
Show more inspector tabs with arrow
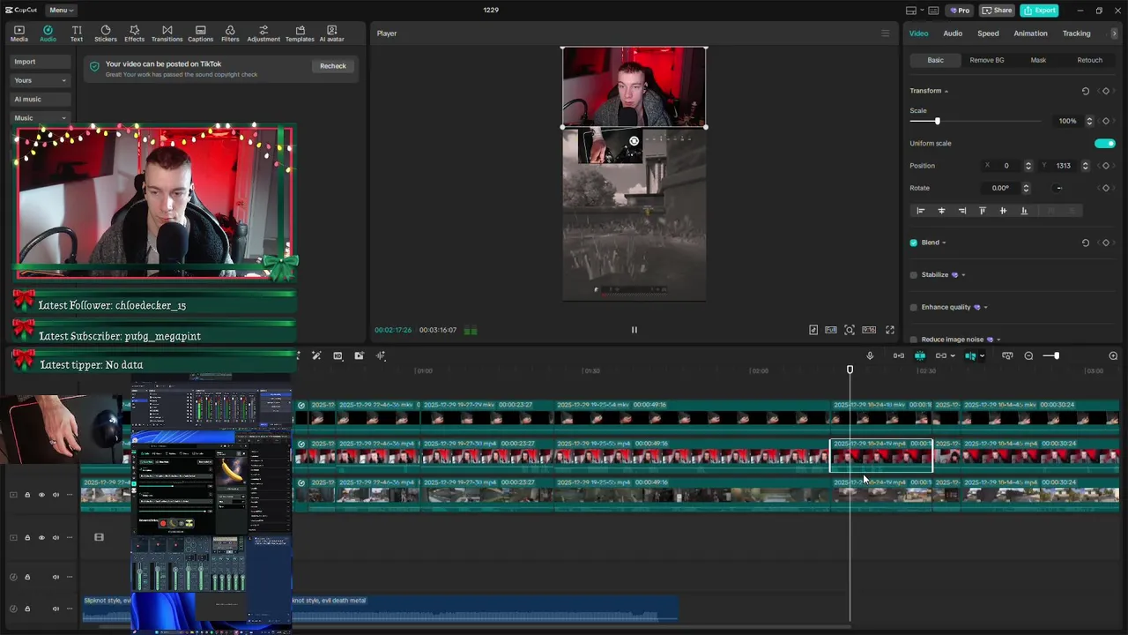[1115, 34]
